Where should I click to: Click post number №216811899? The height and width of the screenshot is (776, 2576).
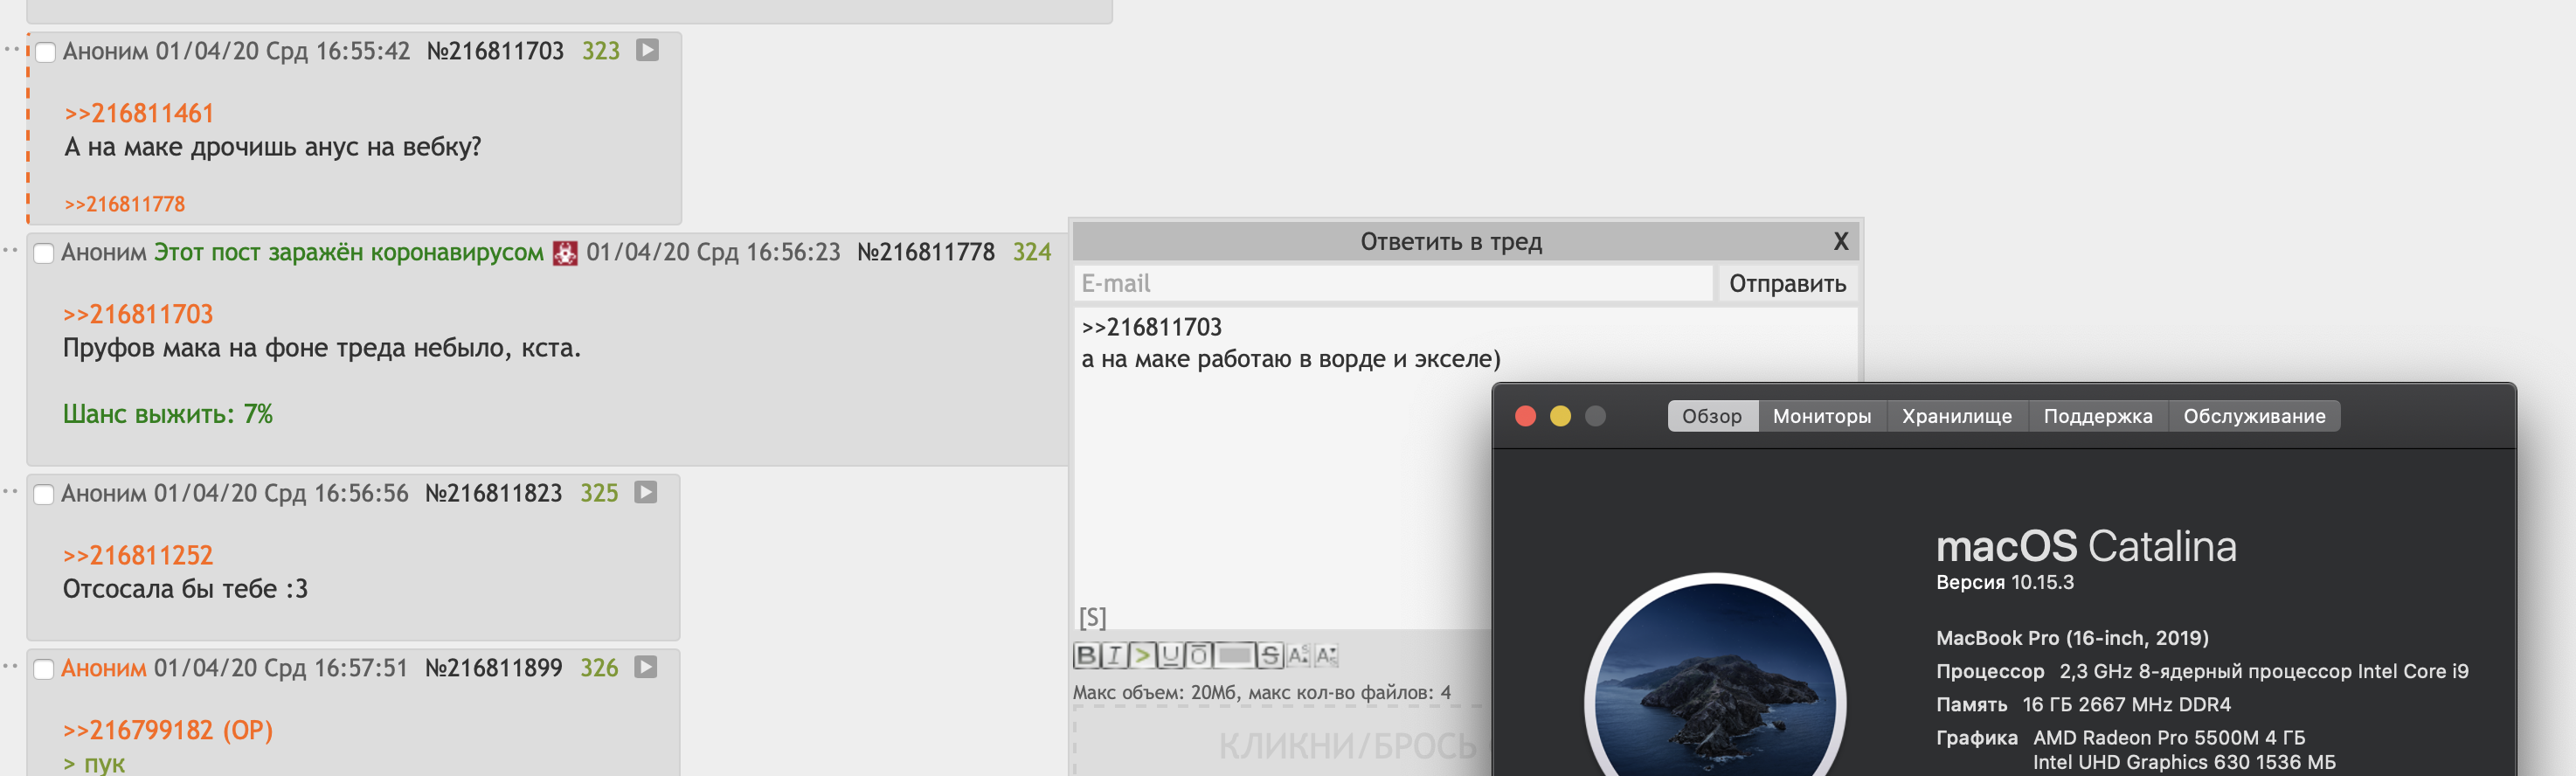click(x=494, y=668)
